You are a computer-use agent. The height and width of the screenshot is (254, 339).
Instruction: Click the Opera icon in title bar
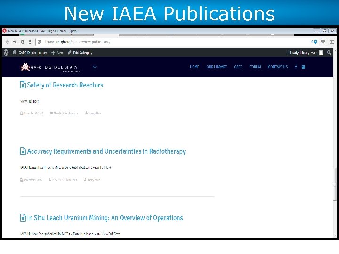4,31
